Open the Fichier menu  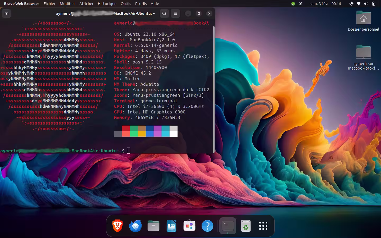49,4
